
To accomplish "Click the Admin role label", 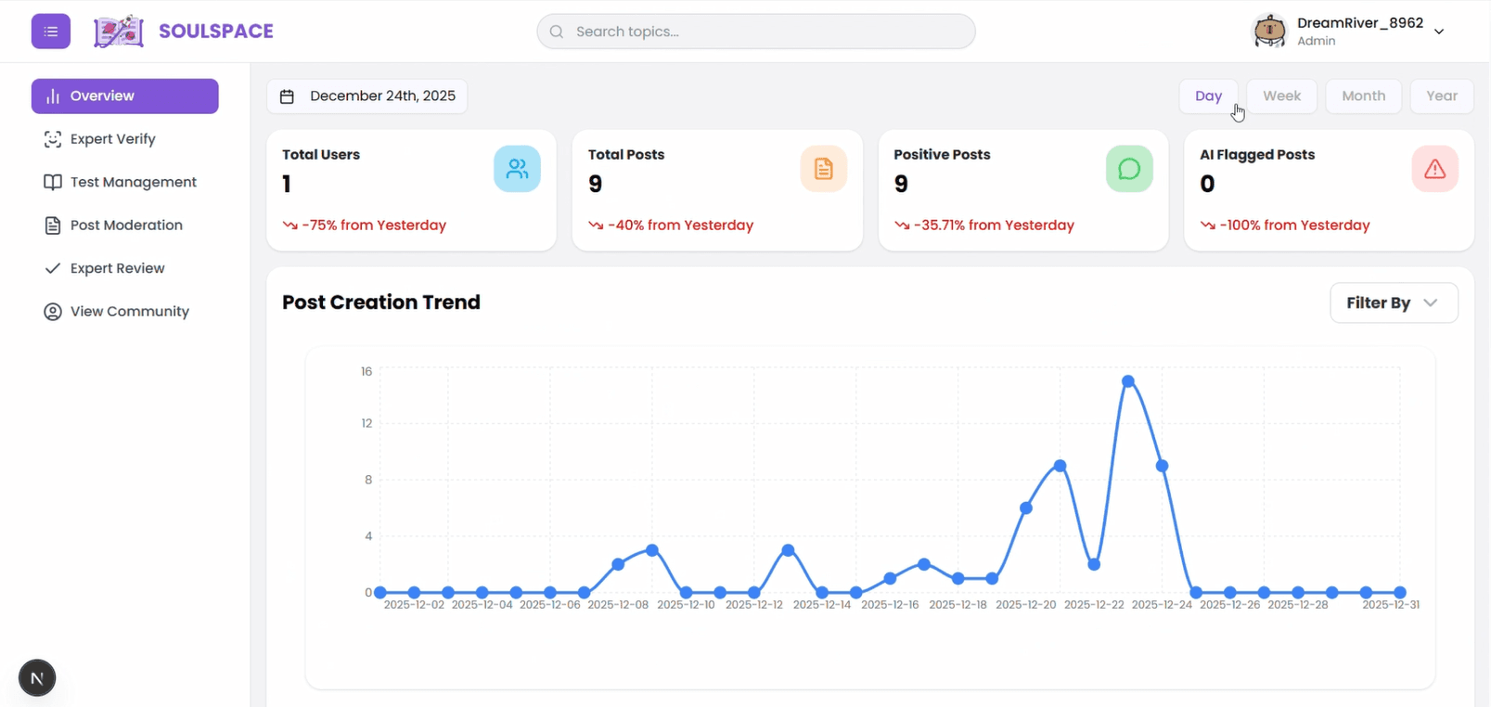I will coord(1317,42).
